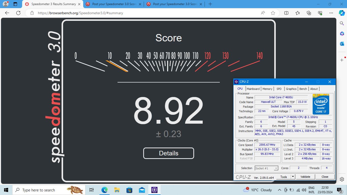Open Wi-Fi network tray icon

pyautogui.click(x=298, y=190)
